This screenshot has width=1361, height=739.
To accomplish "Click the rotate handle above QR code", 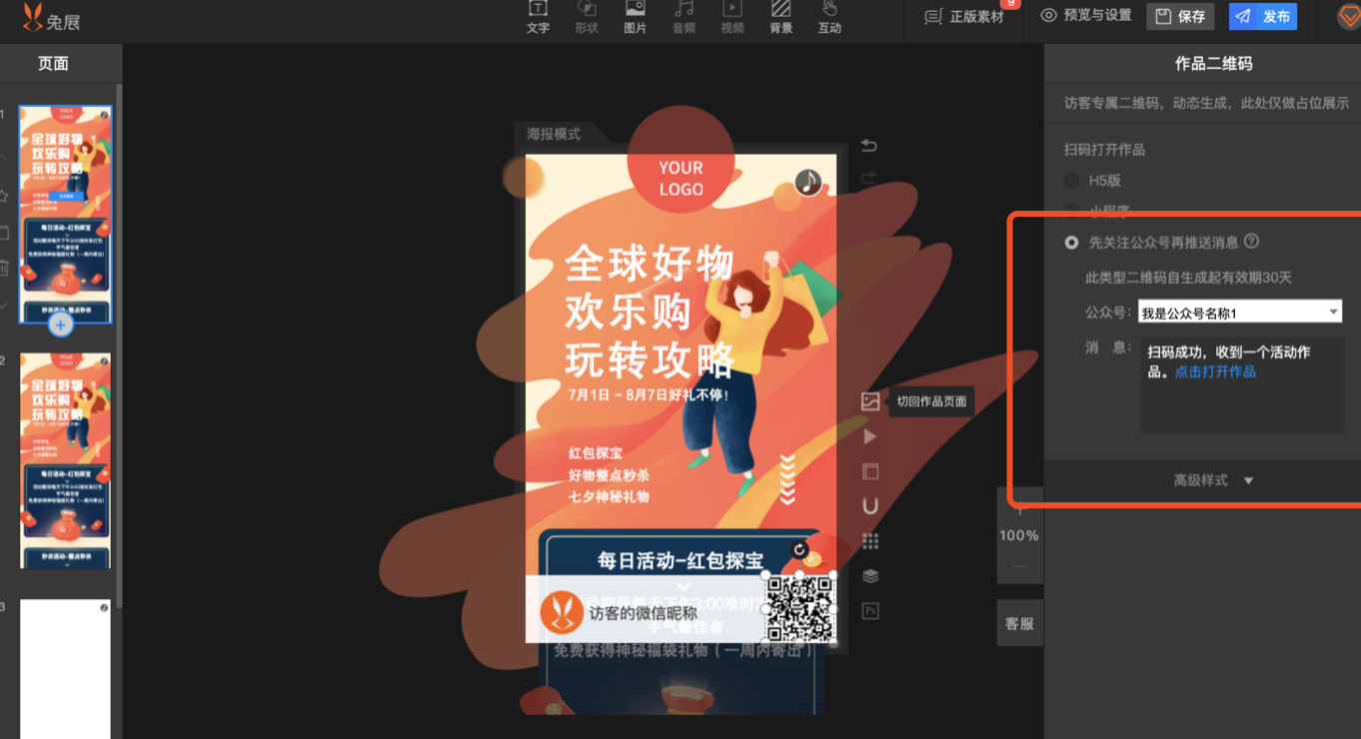I will click(799, 550).
